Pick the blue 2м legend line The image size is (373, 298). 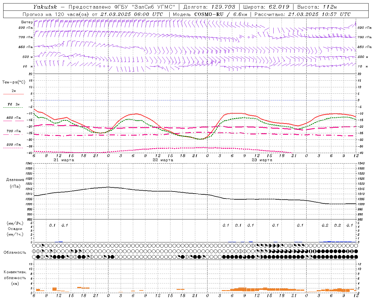coord(13,94)
